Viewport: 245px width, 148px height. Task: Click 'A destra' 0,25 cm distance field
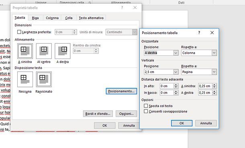click(x=205, y=93)
